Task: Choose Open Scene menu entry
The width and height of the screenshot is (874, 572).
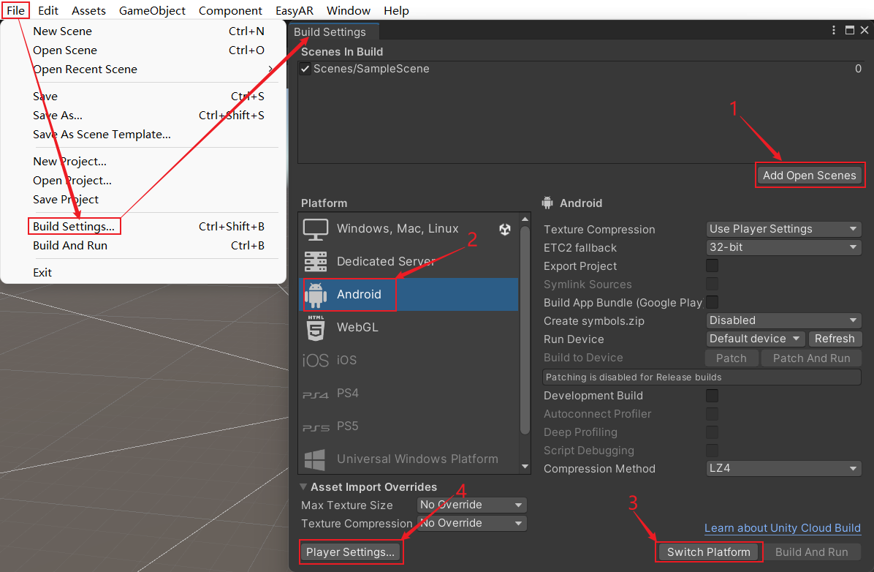Action: [149, 50]
